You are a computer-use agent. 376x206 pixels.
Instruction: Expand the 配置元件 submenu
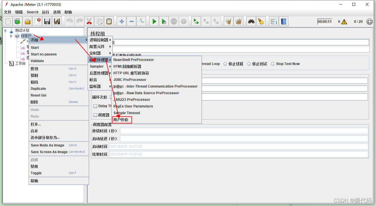click(x=100, y=47)
